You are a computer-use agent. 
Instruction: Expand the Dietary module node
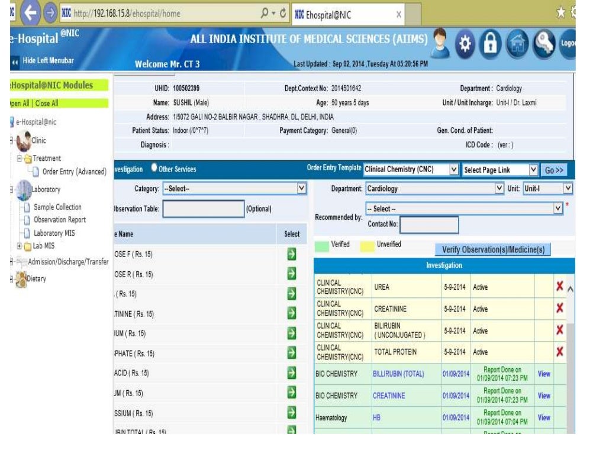[x=12, y=279]
